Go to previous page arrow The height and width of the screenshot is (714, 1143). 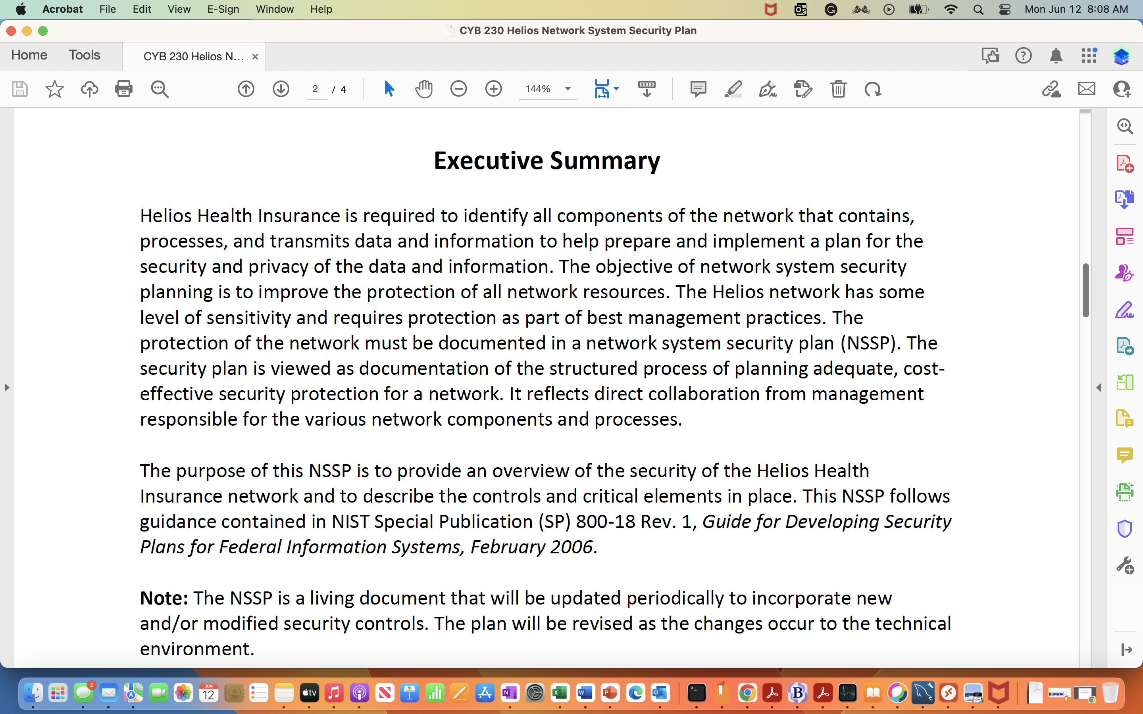[246, 89]
